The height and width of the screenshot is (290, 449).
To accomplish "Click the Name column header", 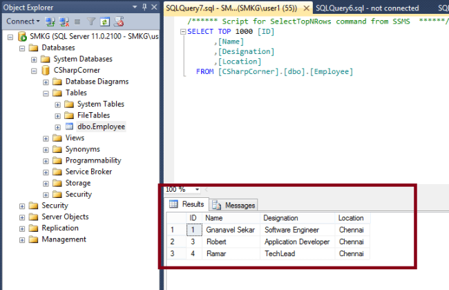I will [231, 218].
